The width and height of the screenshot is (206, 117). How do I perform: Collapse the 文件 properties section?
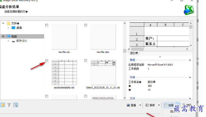[190, 98]
